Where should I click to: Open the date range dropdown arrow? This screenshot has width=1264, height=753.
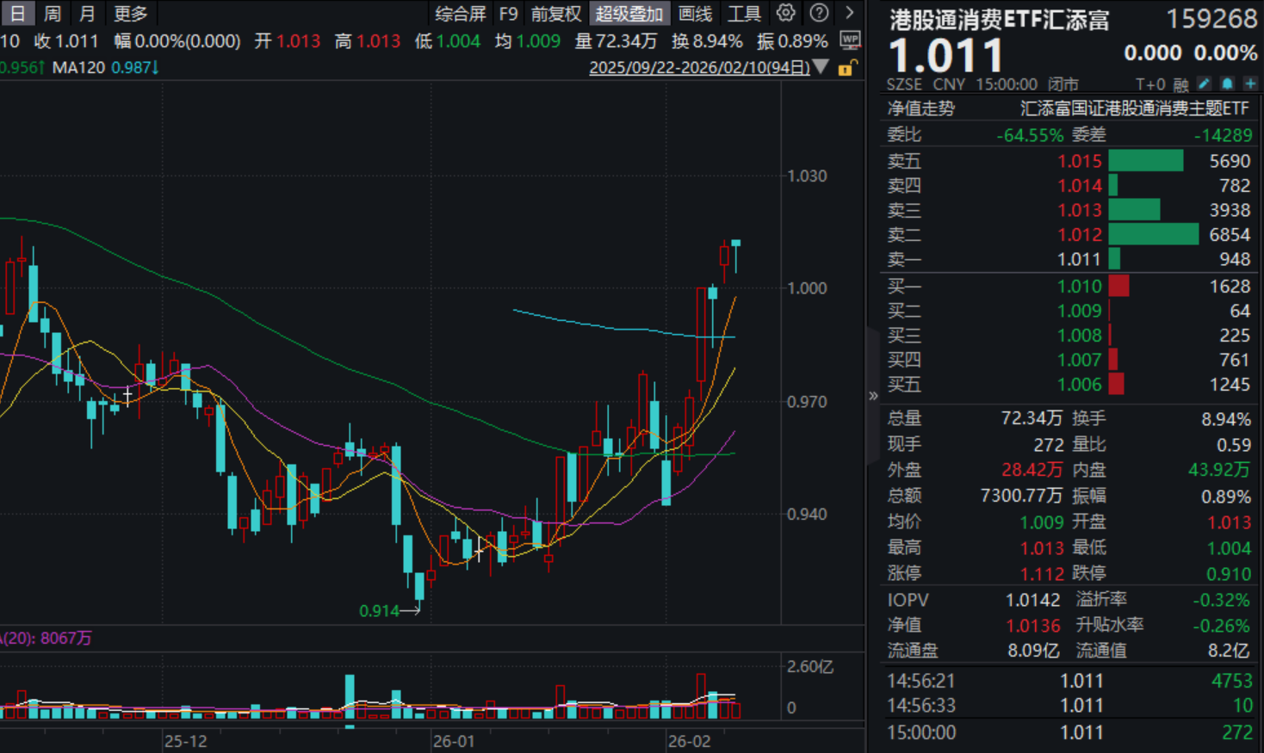[821, 66]
